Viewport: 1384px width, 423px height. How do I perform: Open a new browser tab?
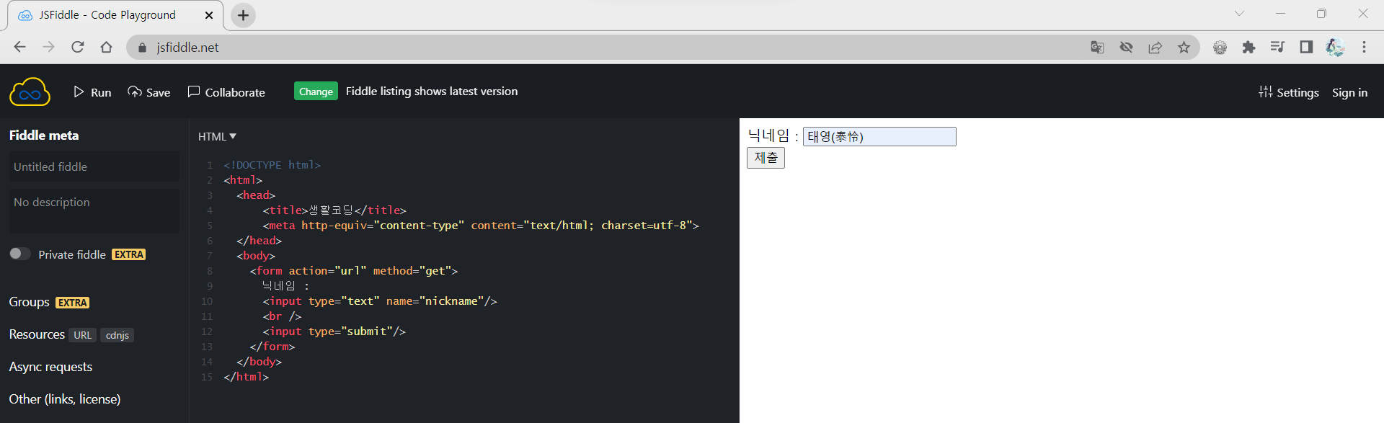[x=244, y=15]
